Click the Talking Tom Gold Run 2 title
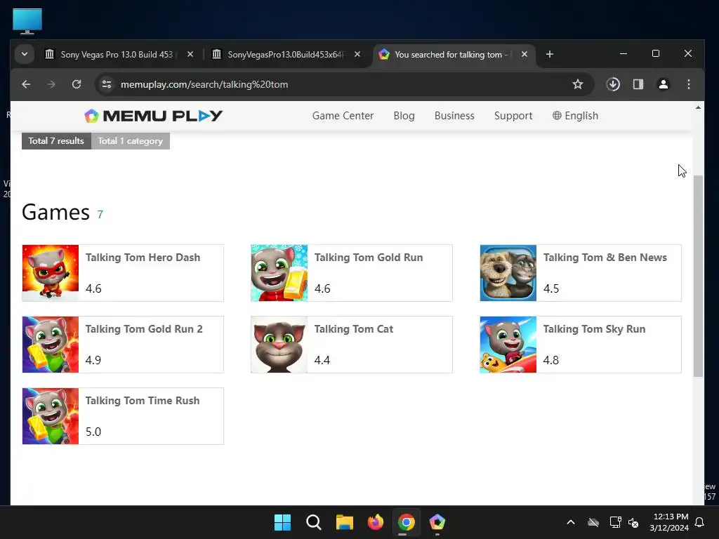Viewport: 719px width, 539px height. [144, 329]
